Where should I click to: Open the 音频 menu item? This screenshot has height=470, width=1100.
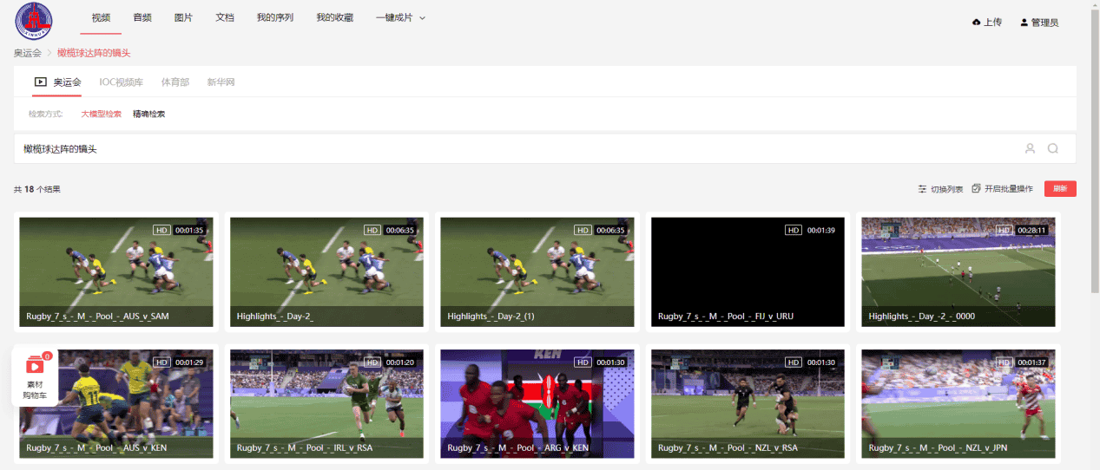[x=142, y=18]
